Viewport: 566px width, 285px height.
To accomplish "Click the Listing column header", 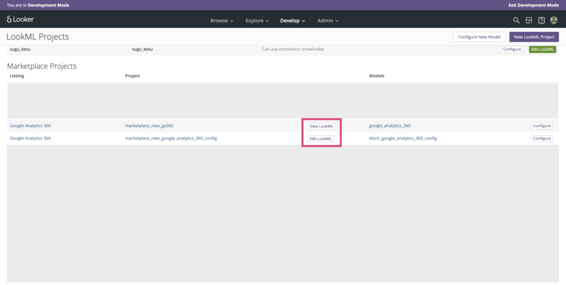I will (17, 76).
